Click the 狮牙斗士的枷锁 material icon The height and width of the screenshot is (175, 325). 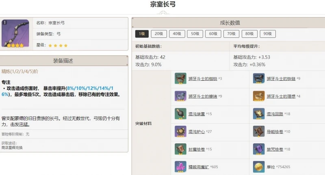click(x=180, y=78)
